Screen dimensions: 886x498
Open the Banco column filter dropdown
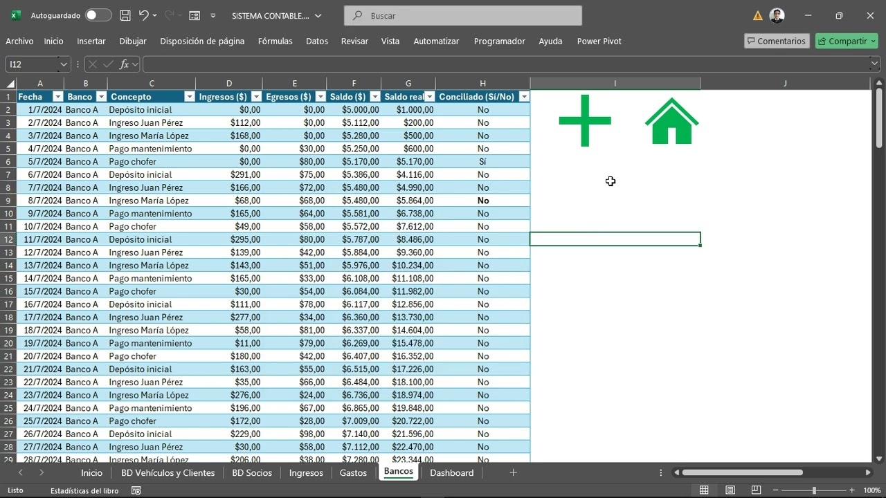[x=101, y=97]
